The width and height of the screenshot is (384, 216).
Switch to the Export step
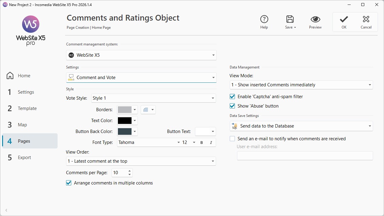pos(24,158)
